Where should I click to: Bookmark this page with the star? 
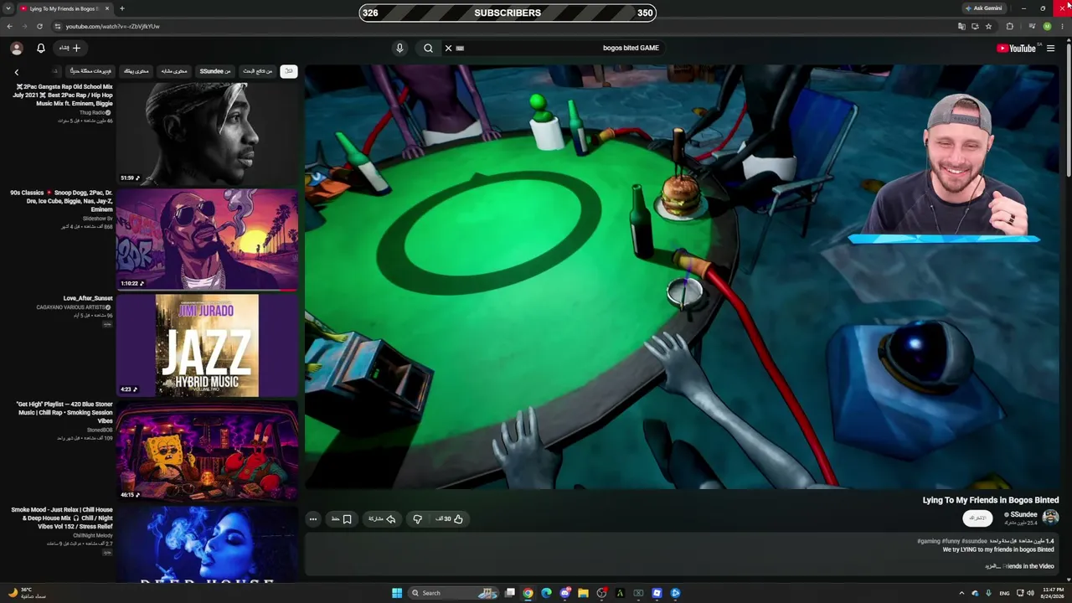[988, 26]
